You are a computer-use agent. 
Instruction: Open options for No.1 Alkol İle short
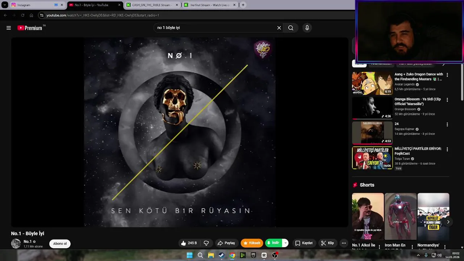tap(380, 247)
